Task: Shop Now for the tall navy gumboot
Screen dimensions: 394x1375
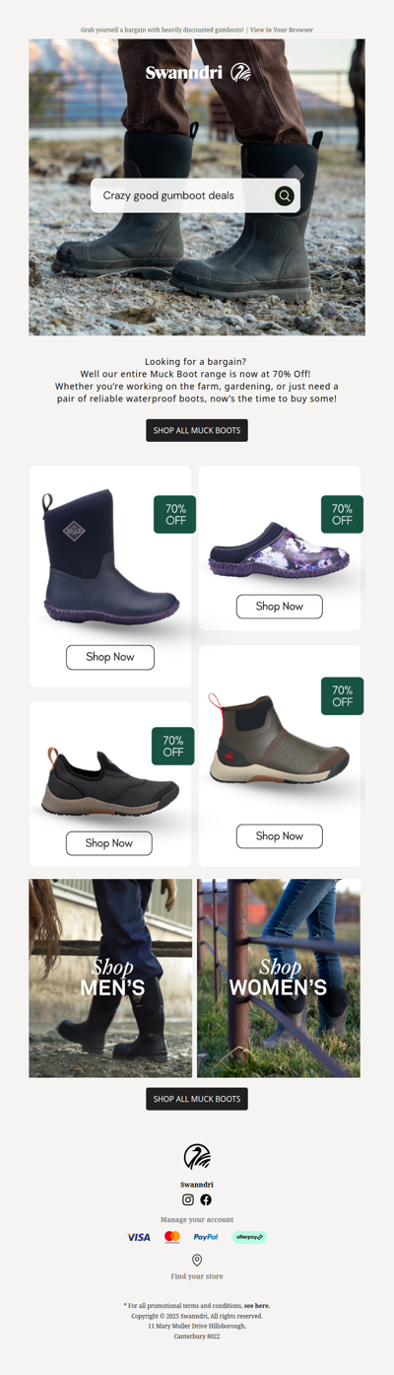Action: (x=110, y=657)
